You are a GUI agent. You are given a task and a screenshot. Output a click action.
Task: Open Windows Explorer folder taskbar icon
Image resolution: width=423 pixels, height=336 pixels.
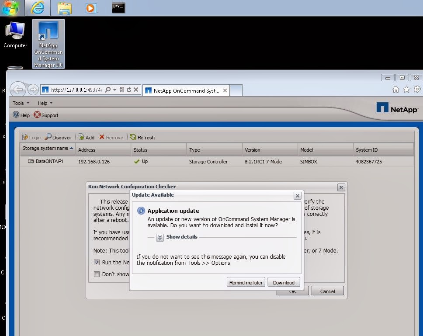pos(65,8)
